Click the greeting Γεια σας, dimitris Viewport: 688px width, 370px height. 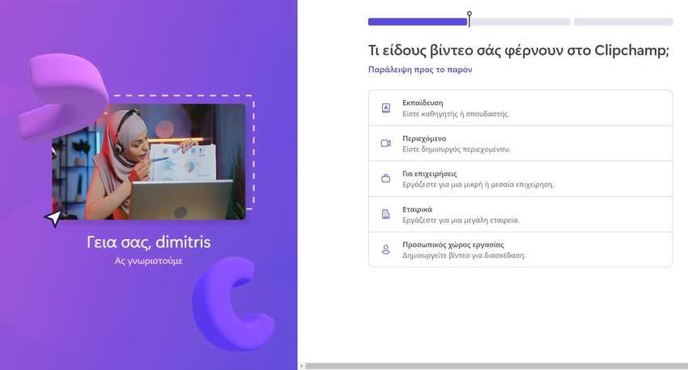click(x=149, y=242)
